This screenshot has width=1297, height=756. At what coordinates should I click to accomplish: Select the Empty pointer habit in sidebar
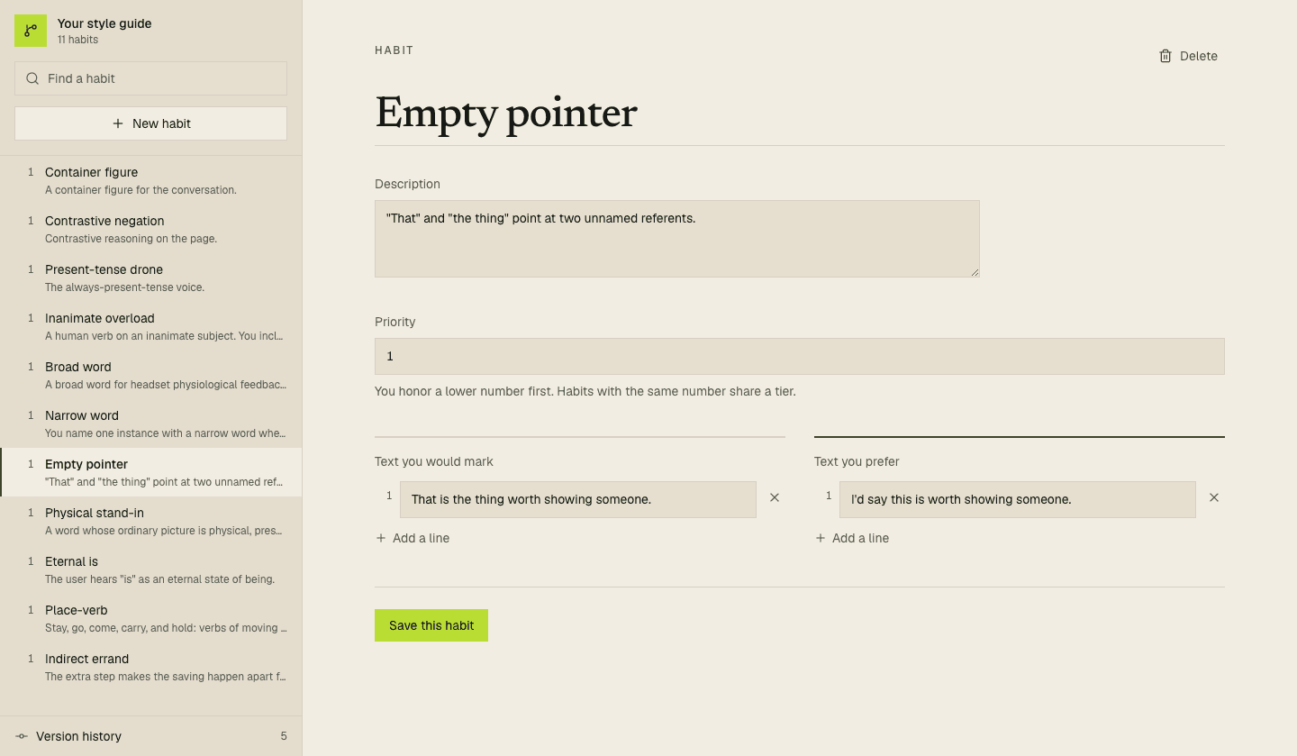tap(150, 472)
